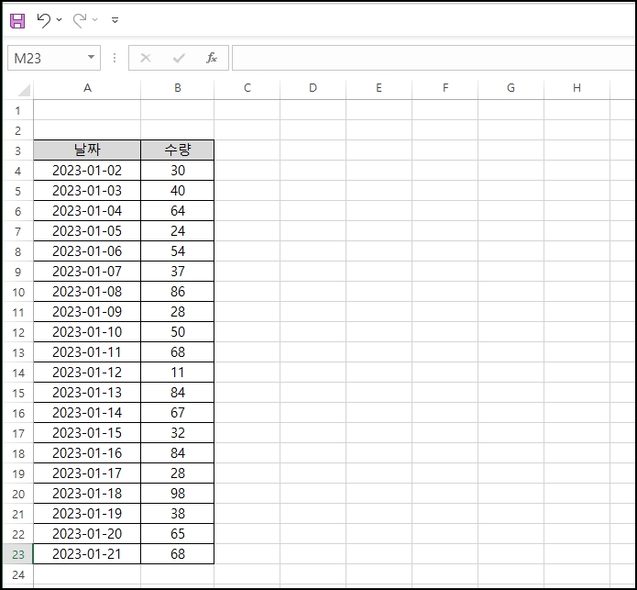Image resolution: width=637 pixels, height=590 pixels.
Task: Select row 23 header
Action: (18, 554)
